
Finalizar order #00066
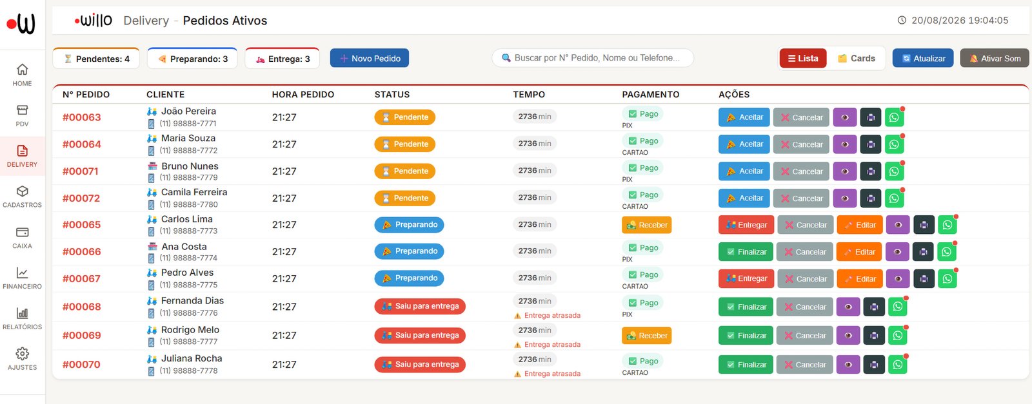(746, 252)
